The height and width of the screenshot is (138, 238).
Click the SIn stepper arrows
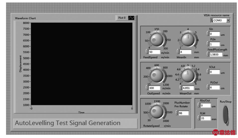pos(208,34)
